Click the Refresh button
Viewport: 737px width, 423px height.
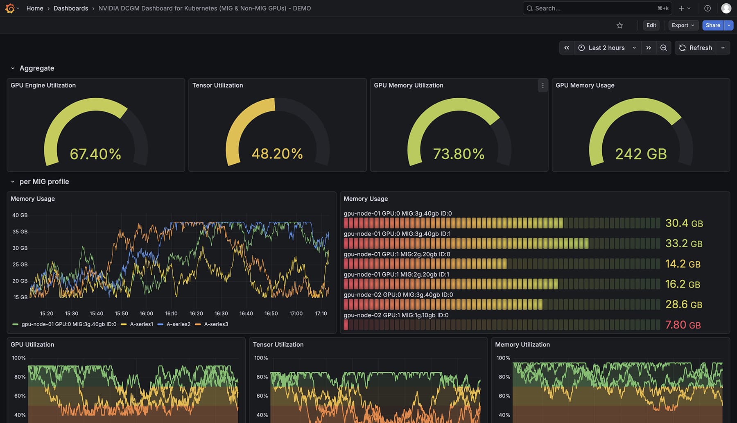pyautogui.click(x=696, y=48)
